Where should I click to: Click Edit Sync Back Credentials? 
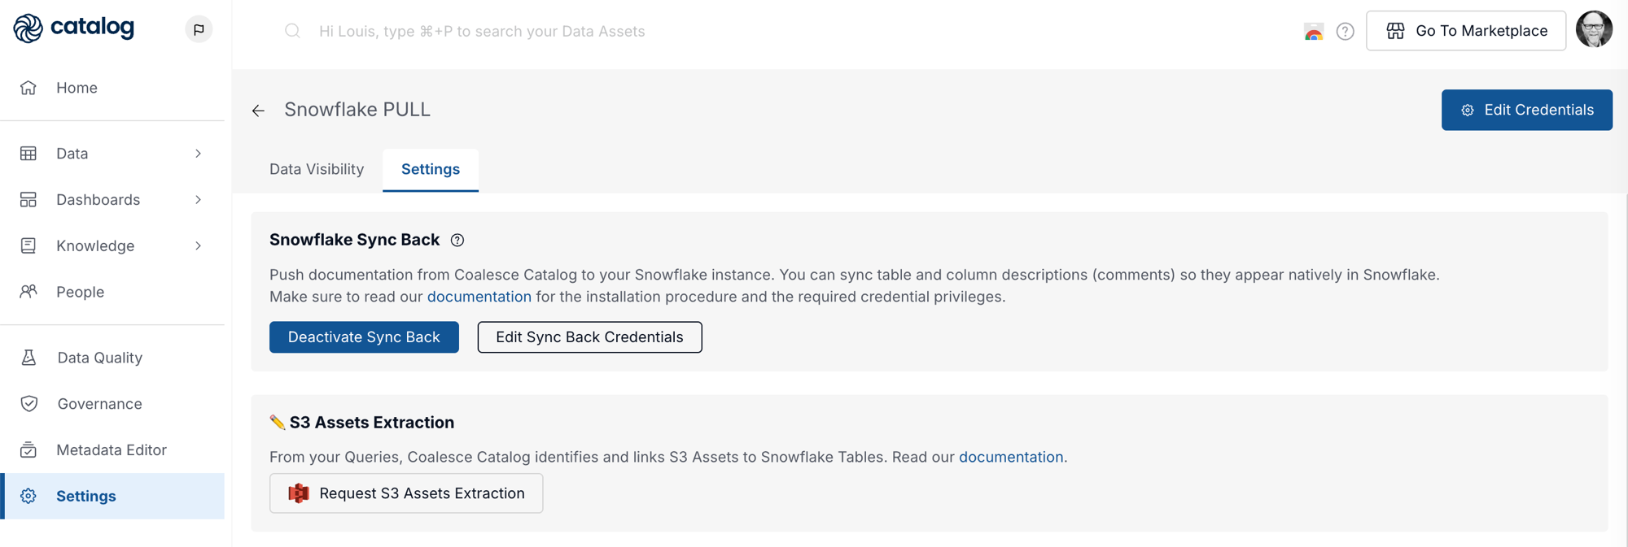point(589,337)
